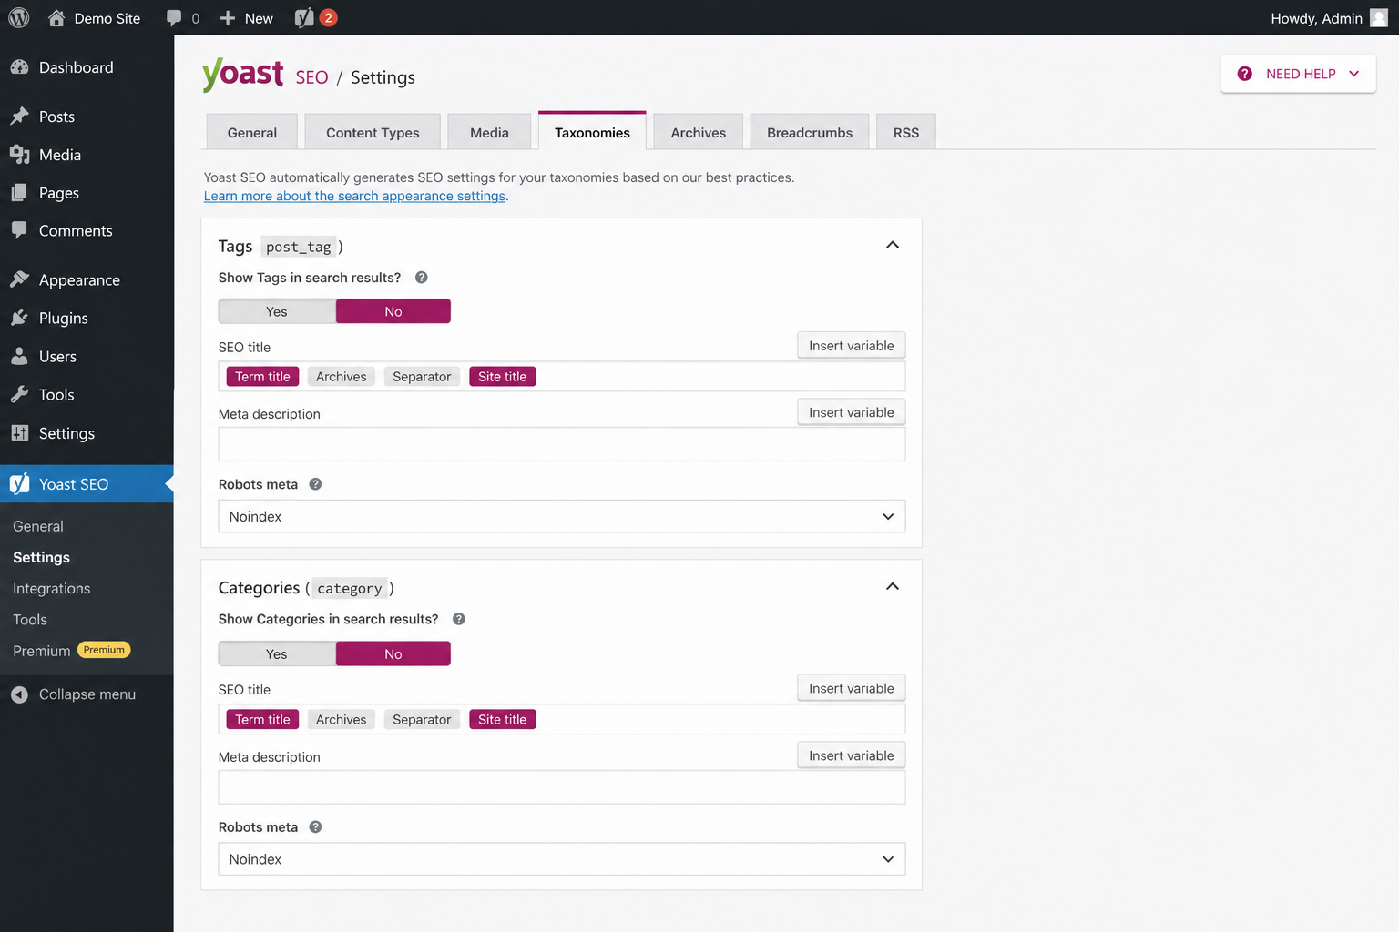Click the Plugins plug icon
Image resolution: width=1399 pixels, height=932 pixels.
click(19, 318)
